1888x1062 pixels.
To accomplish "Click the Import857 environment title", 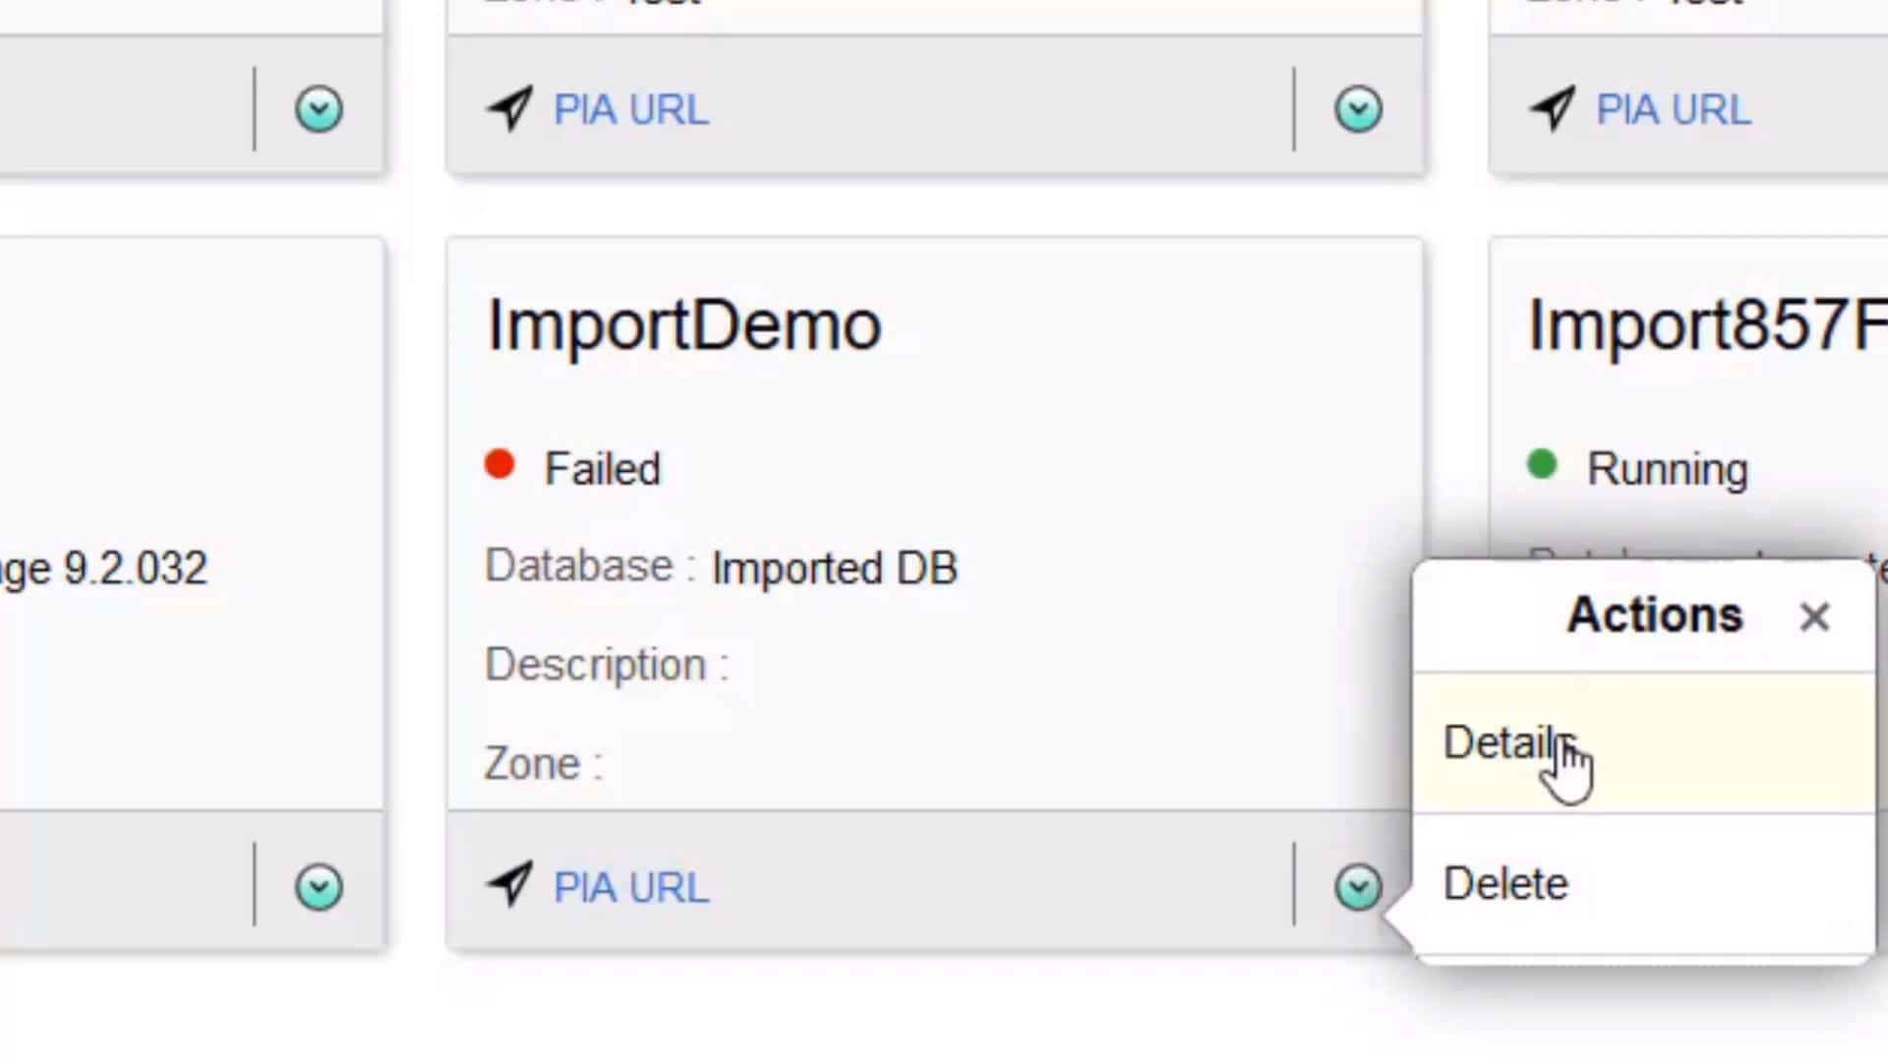I will 1706,325.
